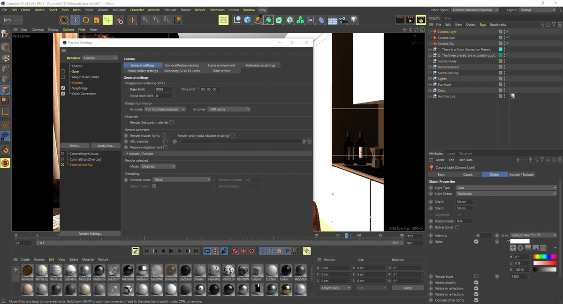Select CoronaBrightCloudy render preset
Viewport: 563px width, 304px height.
pos(84,154)
